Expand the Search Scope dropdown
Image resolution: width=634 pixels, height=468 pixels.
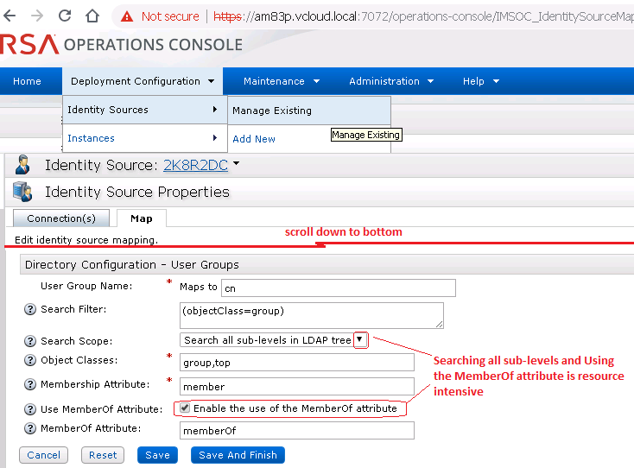point(360,340)
